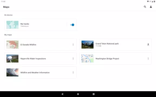Tap the My tracks thumbnail

12,25
